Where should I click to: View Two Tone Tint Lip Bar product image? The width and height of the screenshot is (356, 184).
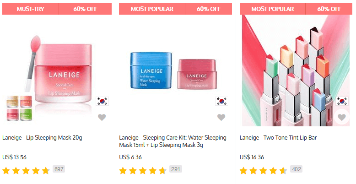(x=296, y=70)
